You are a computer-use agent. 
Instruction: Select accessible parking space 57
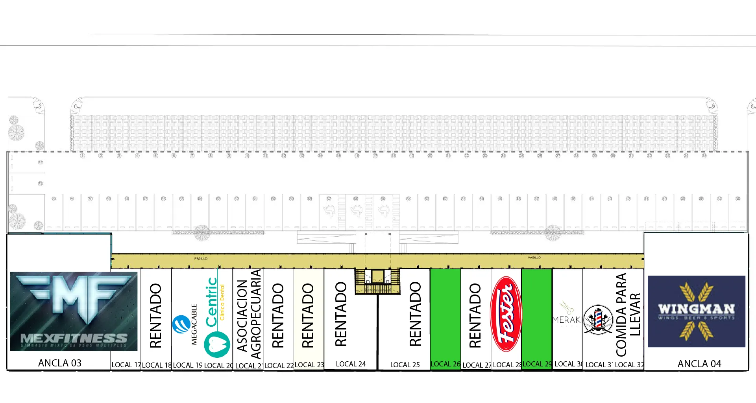(x=332, y=212)
